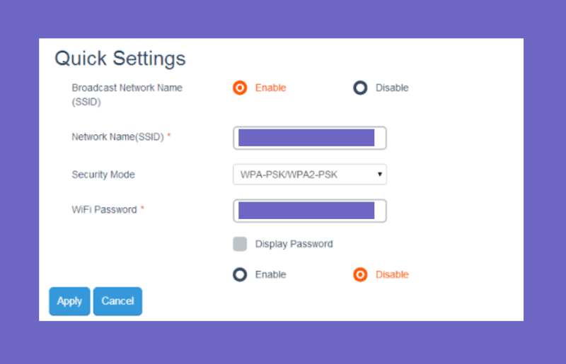The image size is (566, 364).
Task: Click the Apply button
Action: tap(69, 301)
